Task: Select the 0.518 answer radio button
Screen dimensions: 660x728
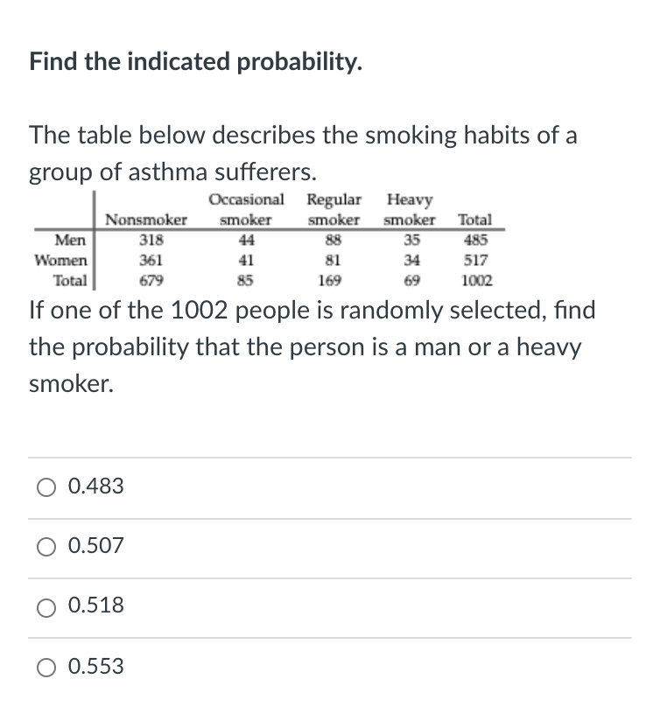Action: pos(46,607)
